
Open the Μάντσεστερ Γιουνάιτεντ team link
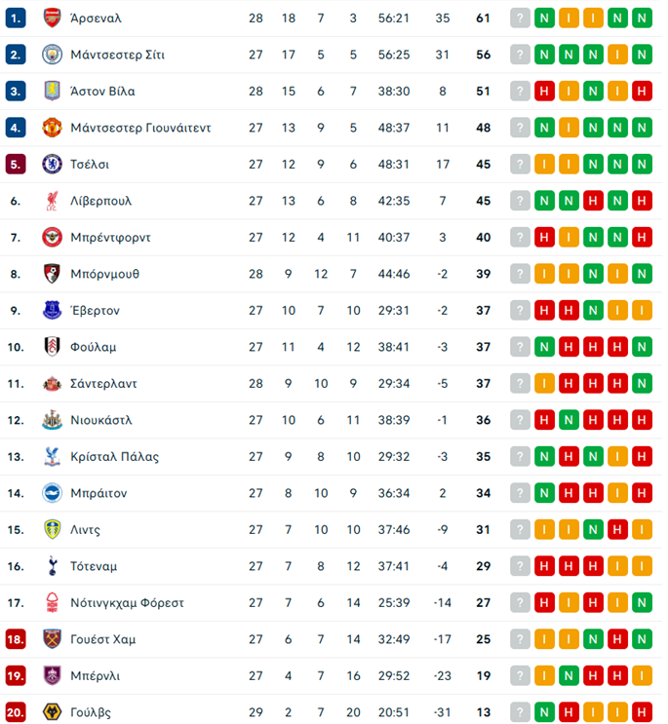140,128
